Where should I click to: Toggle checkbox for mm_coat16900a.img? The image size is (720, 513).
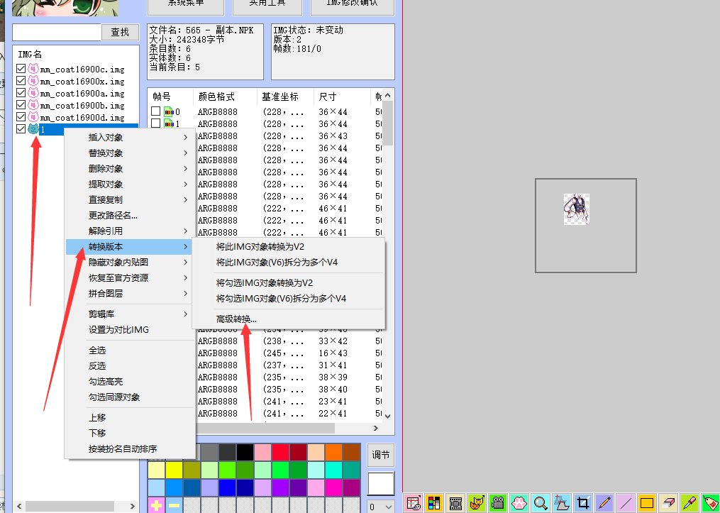tap(21, 94)
